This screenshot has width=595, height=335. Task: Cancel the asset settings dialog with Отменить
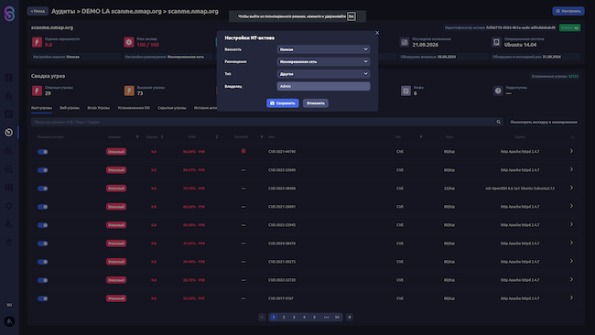(315, 103)
